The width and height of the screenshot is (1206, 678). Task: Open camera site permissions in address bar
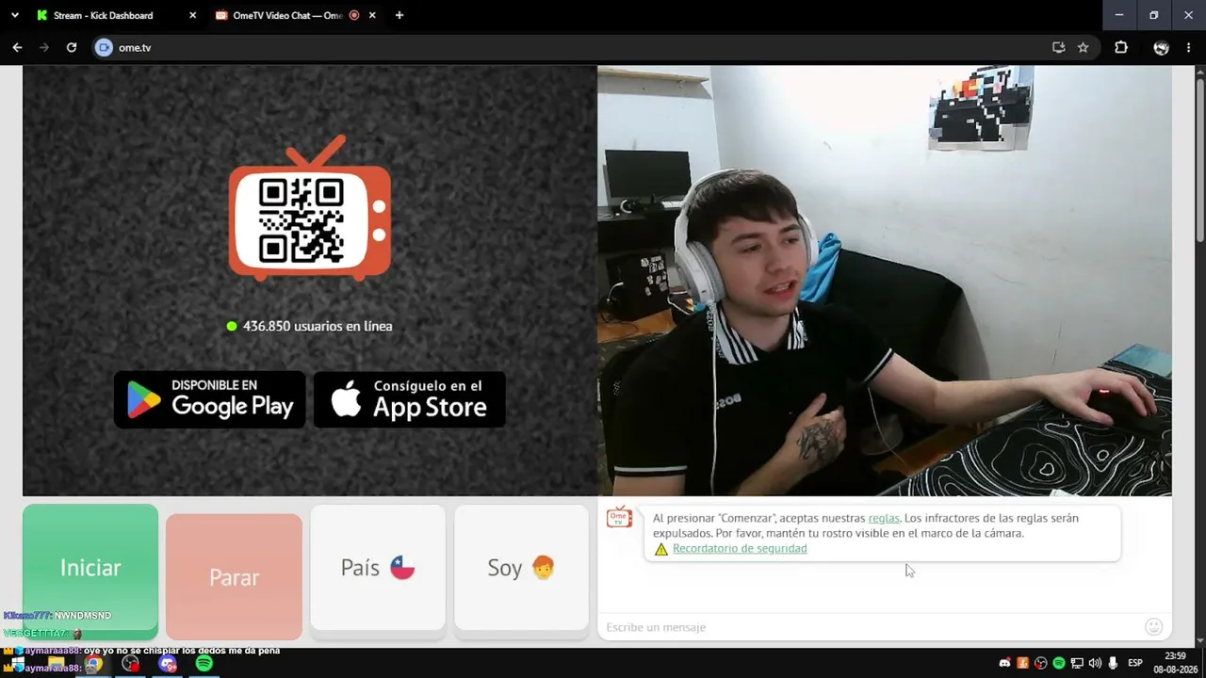pos(104,47)
